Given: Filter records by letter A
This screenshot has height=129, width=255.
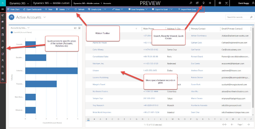Looking at the screenshot, I should [100, 119].
